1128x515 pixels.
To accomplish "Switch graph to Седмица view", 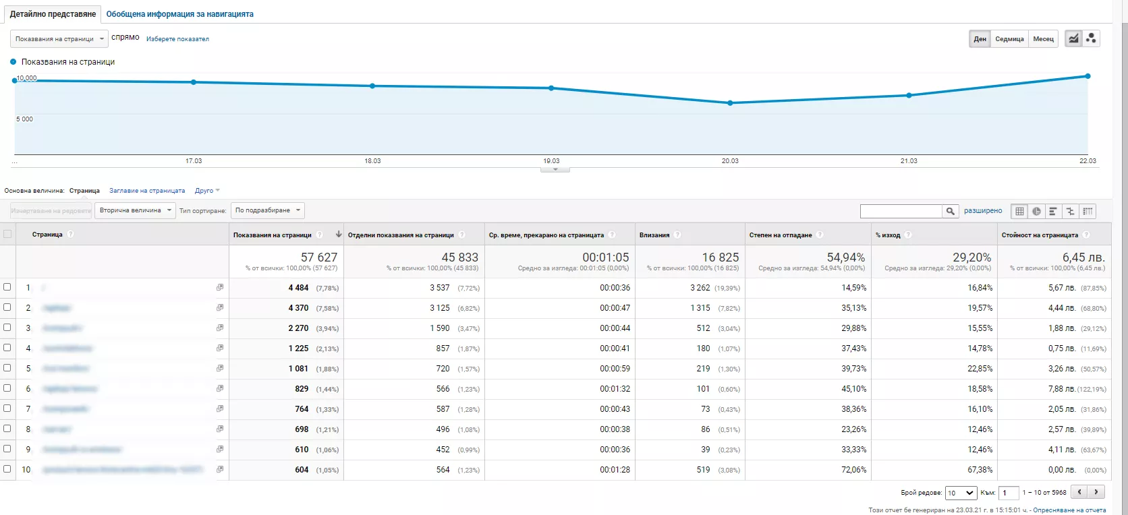I will pos(1009,38).
